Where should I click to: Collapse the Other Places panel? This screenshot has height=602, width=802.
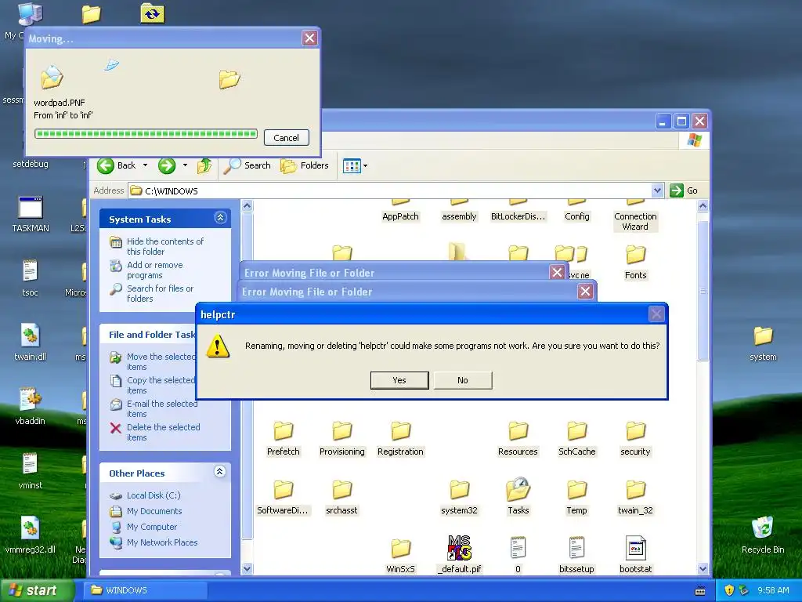click(219, 472)
